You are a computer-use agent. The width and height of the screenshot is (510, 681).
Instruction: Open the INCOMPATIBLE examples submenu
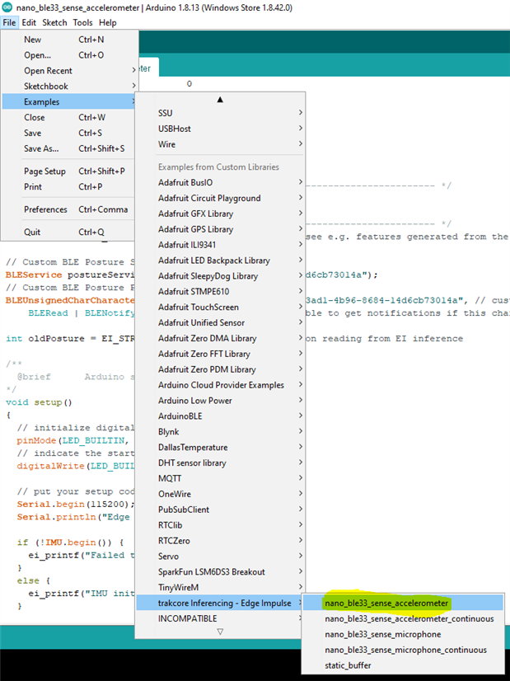coord(220,619)
